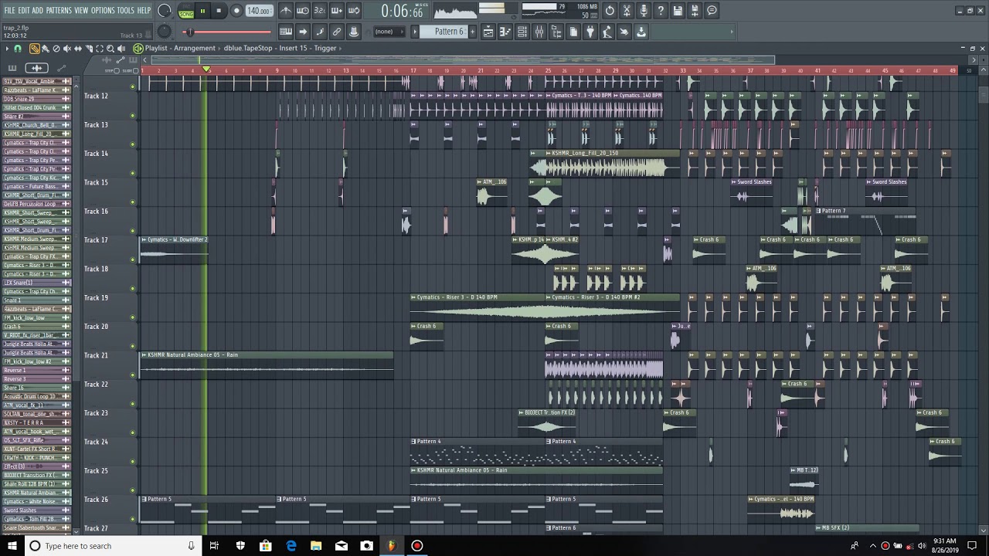Screen dimensions: 989x556
Task: Toggle the multilink to controllers icon
Action: [337, 32]
